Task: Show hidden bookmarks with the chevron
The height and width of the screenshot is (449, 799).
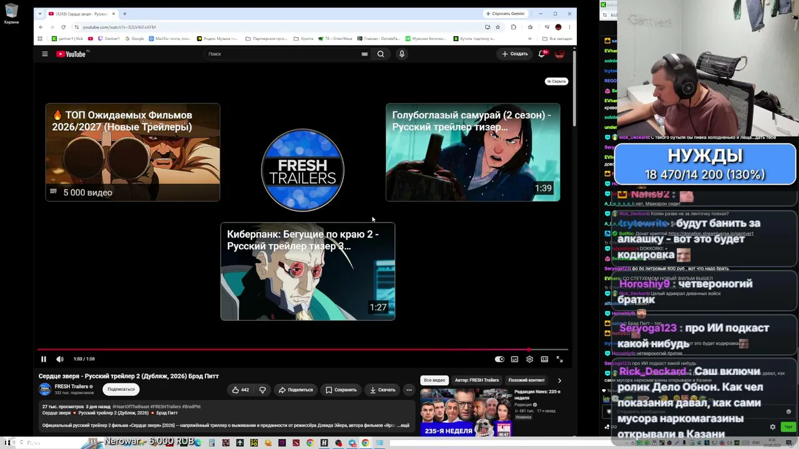Action: tap(530, 39)
